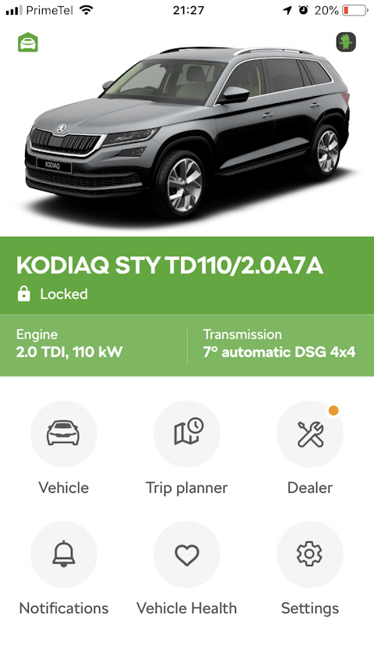Open the Trip planner map icon
374x667 pixels.
tap(187, 434)
